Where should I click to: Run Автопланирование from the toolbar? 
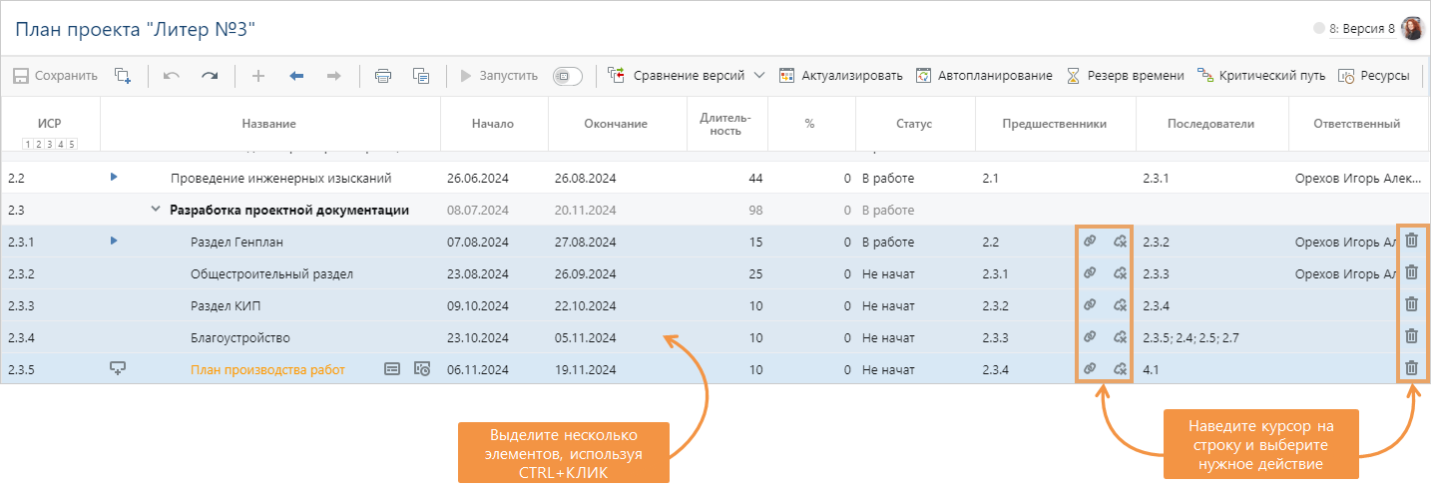(x=984, y=76)
